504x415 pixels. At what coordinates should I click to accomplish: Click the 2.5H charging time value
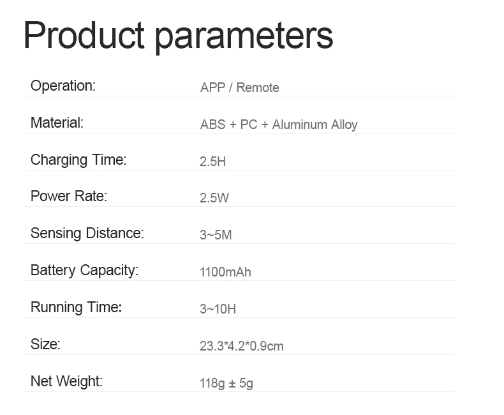click(213, 162)
